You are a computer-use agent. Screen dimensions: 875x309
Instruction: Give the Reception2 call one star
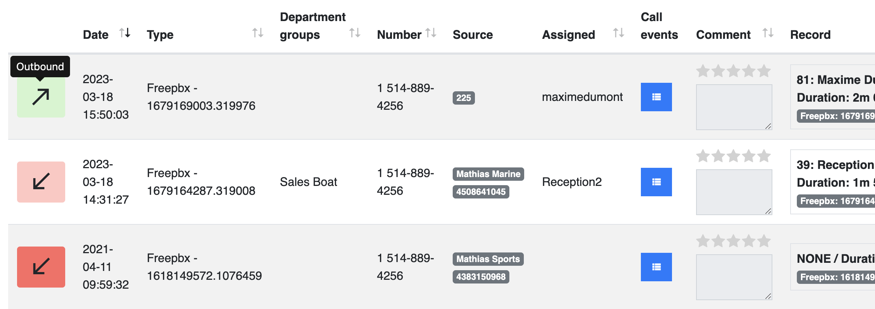click(x=703, y=156)
